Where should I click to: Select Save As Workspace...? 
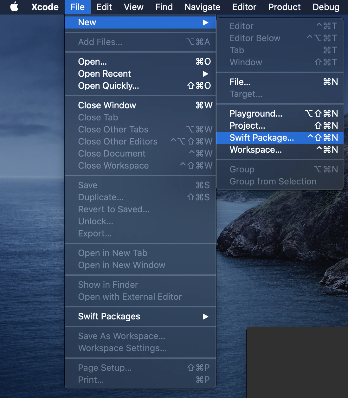(140, 336)
